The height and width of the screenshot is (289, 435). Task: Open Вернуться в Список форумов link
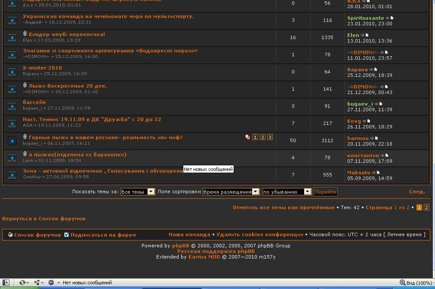pos(44,219)
